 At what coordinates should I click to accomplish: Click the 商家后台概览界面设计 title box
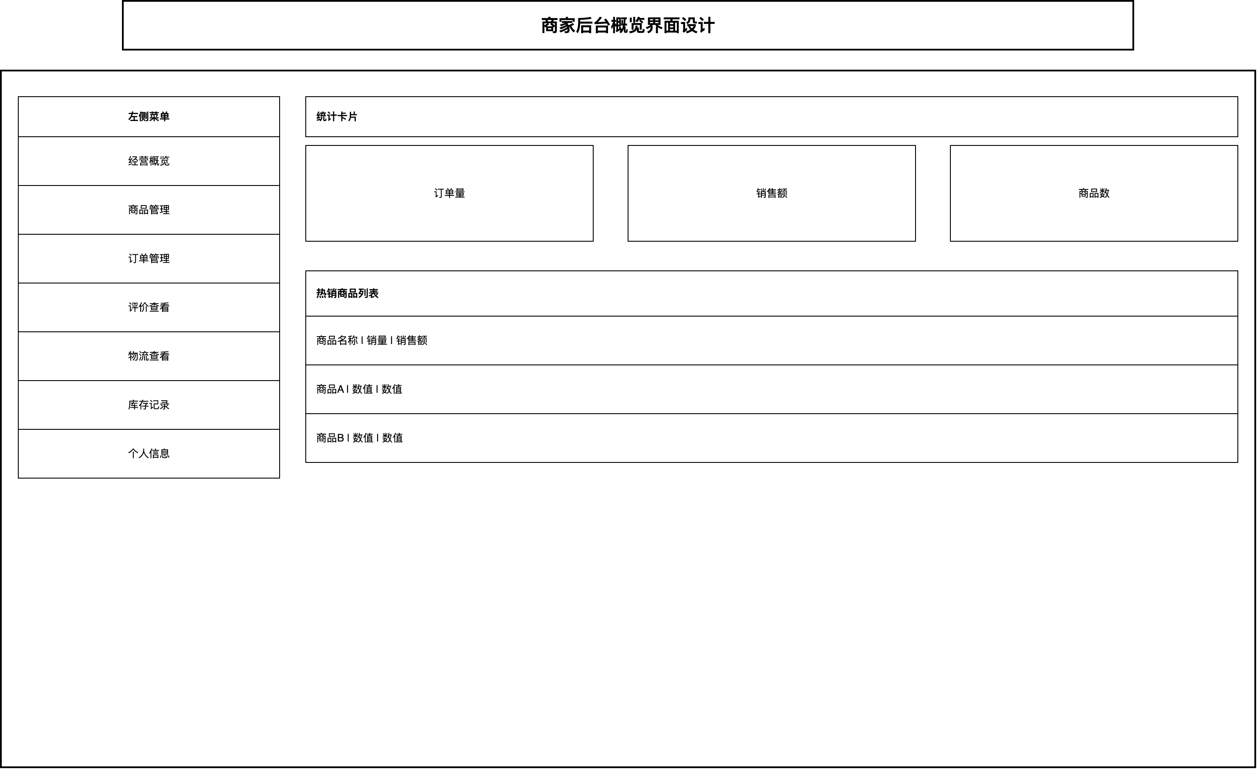click(628, 26)
